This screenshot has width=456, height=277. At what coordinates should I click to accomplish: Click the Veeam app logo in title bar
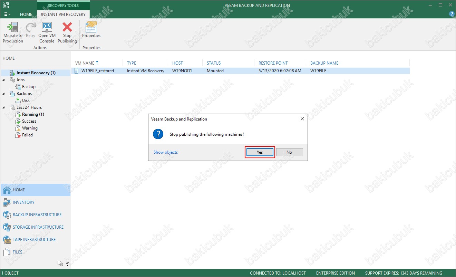(6, 5)
